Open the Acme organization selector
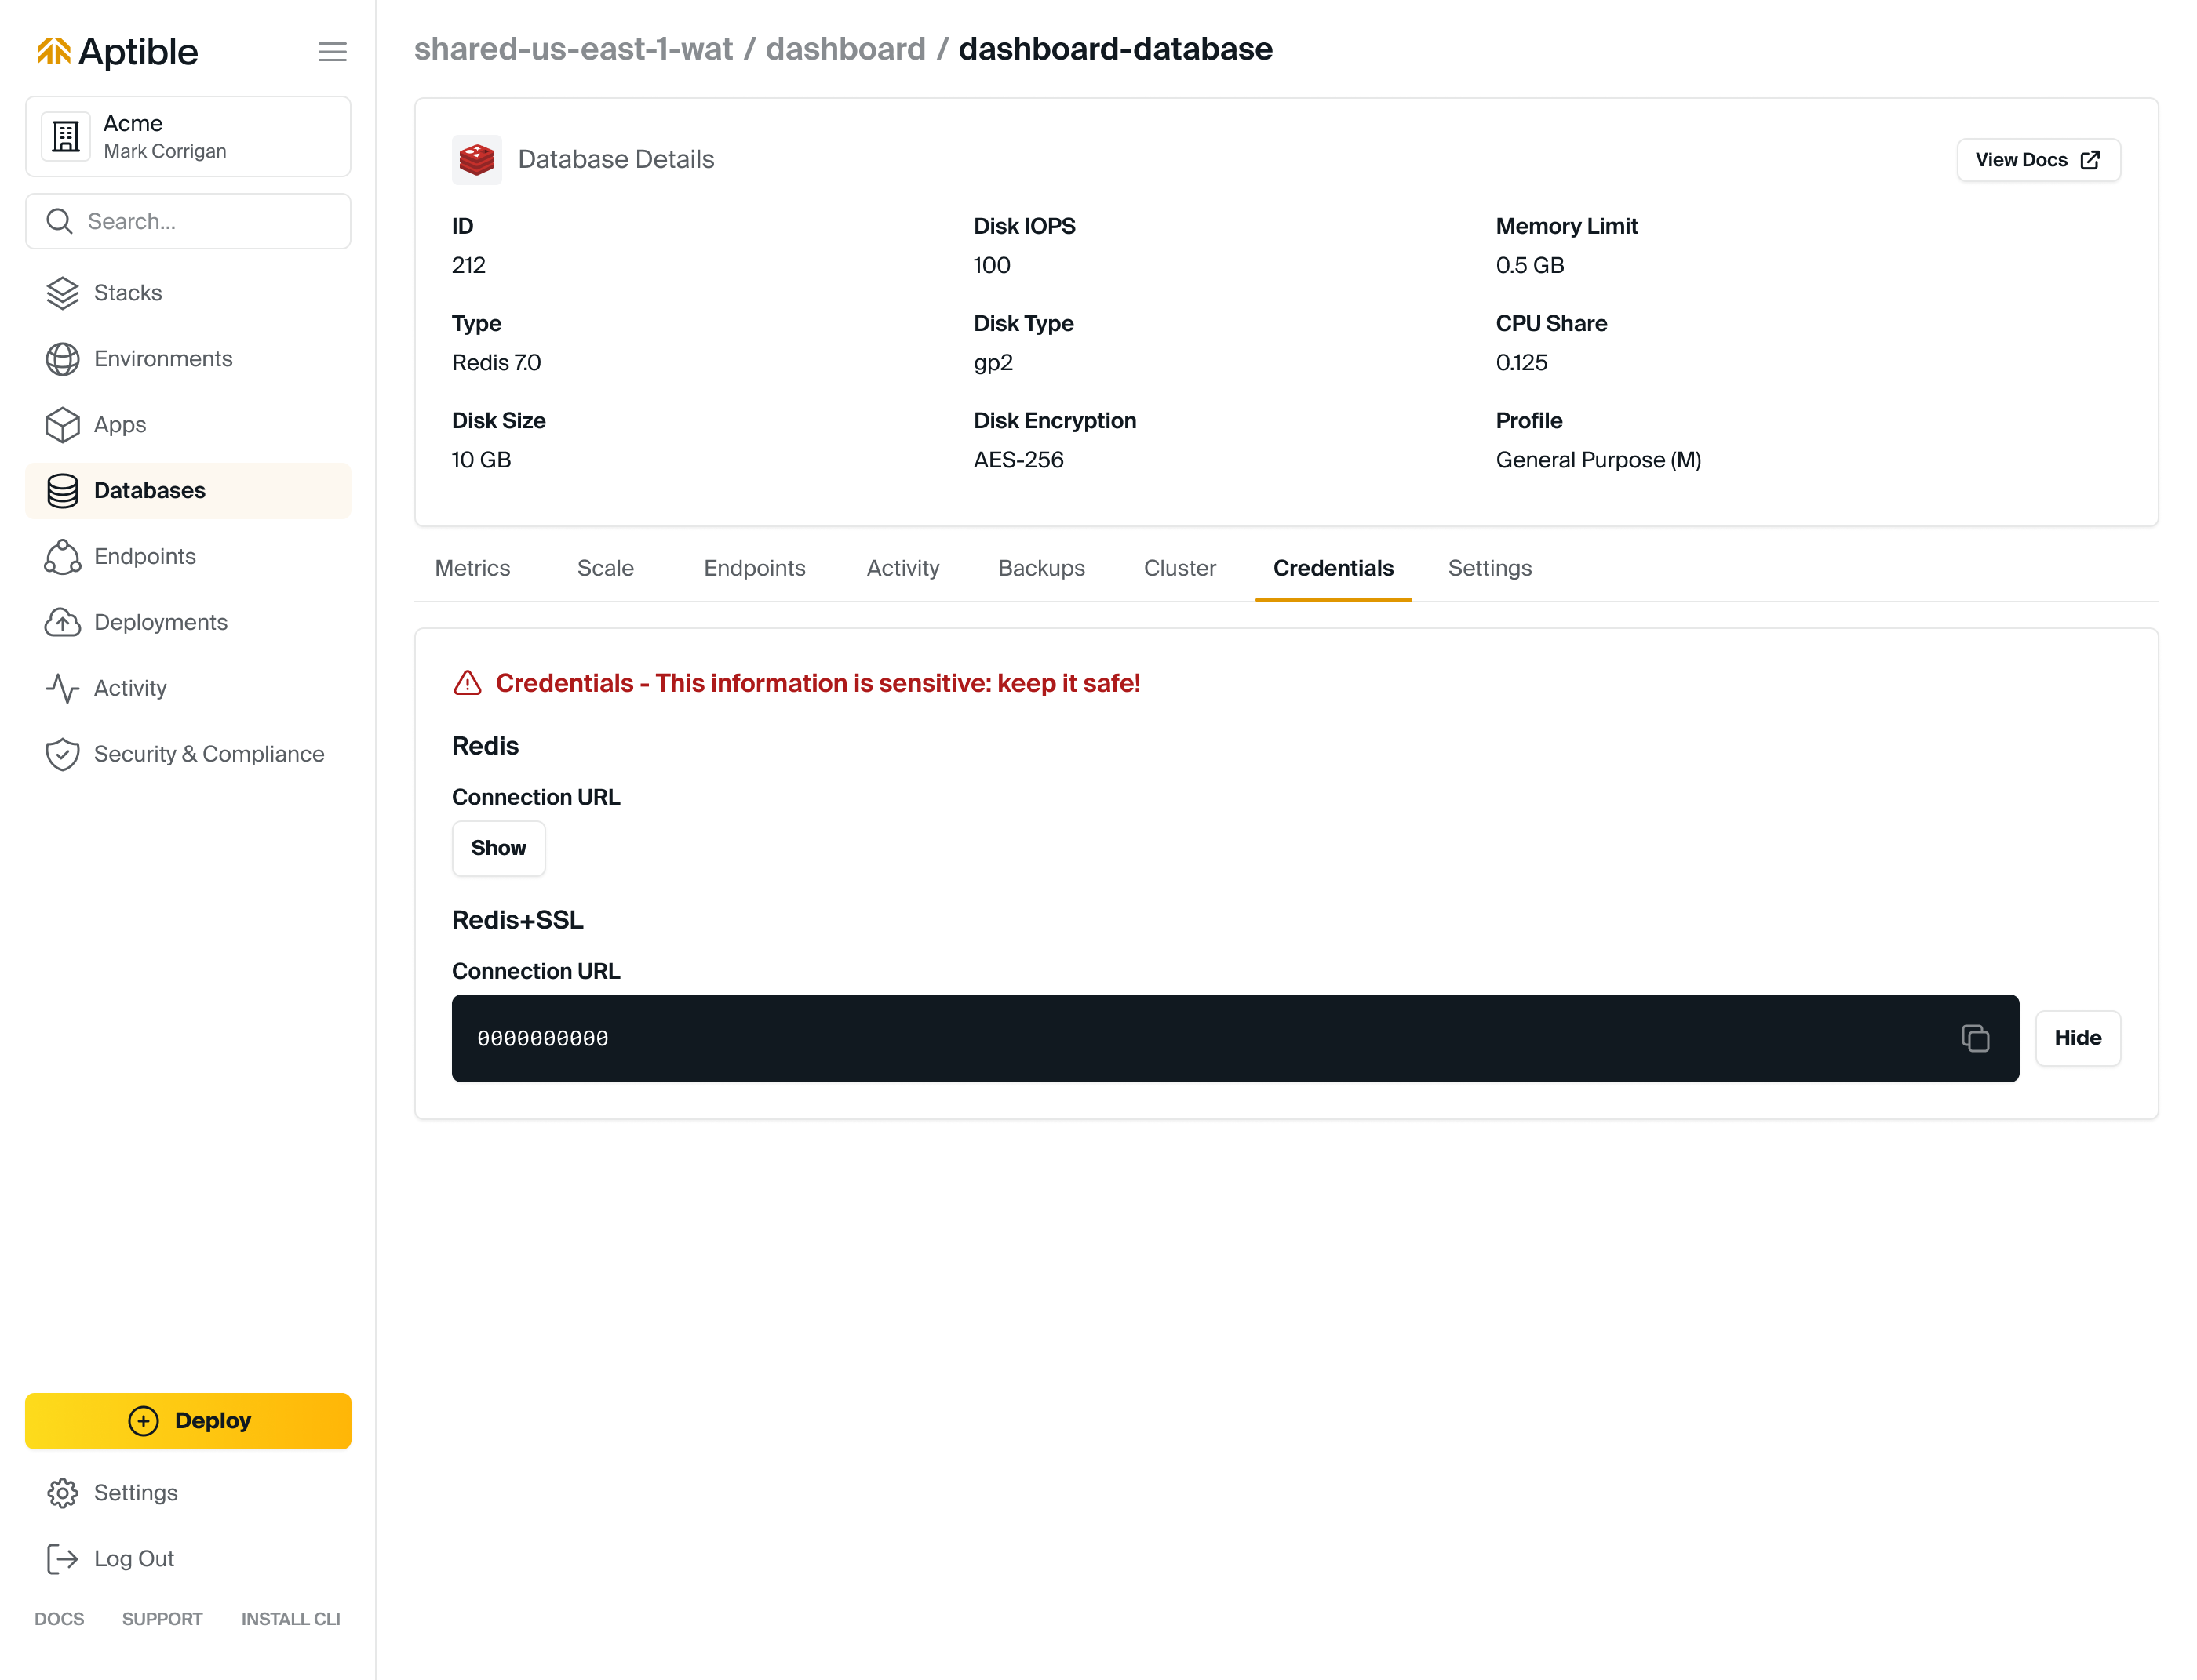2197x1680 pixels. [188, 137]
